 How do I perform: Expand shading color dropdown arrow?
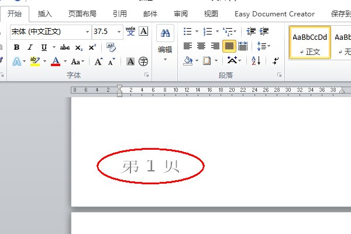[197, 60]
